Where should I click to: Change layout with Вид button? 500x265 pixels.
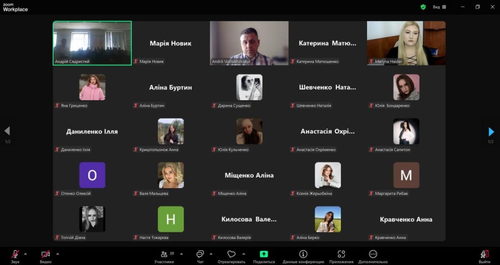440,7
